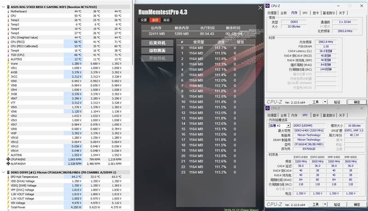Click the Vcore voltage lightning icon
Image resolution: width=368 pixels, height=211 pixels.
tap(8, 63)
